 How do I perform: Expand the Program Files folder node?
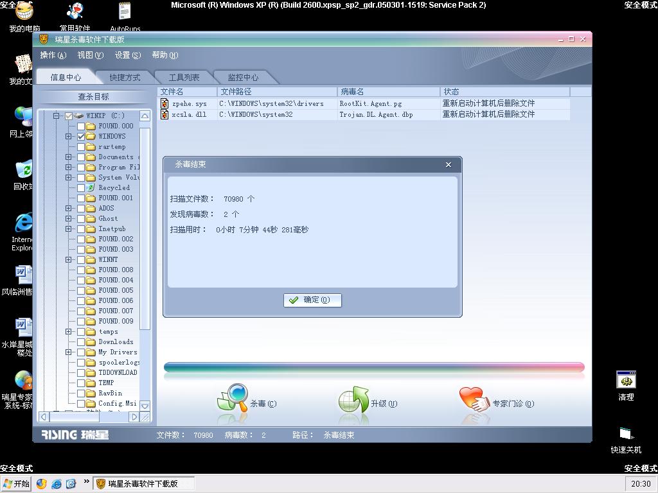(x=68, y=168)
